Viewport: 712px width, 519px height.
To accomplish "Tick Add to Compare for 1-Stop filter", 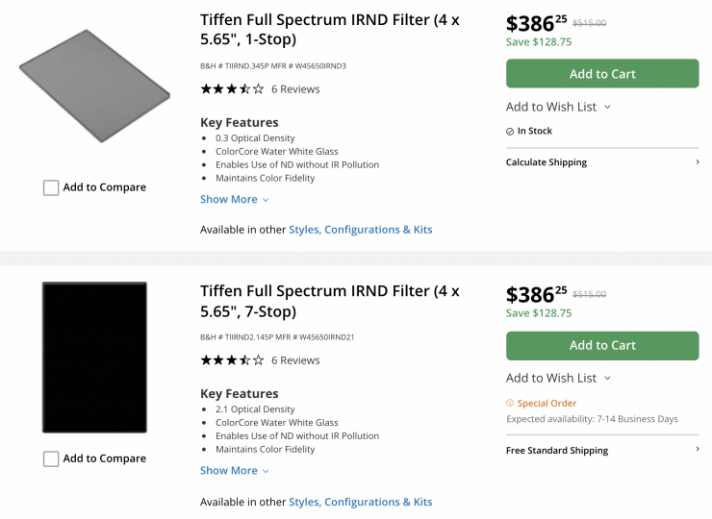I will pos(51,188).
